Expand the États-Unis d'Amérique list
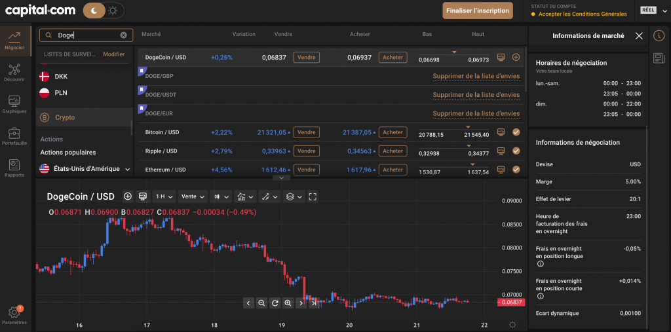Image resolution: width=671 pixels, height=332 pixels. [128, 169]
